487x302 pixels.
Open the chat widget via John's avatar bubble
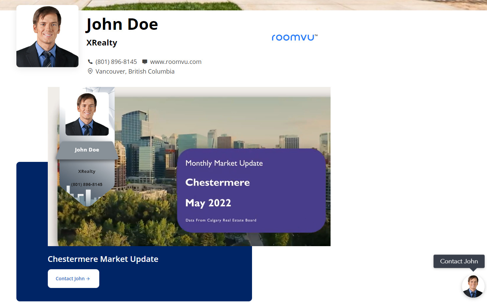click(473, 286)
